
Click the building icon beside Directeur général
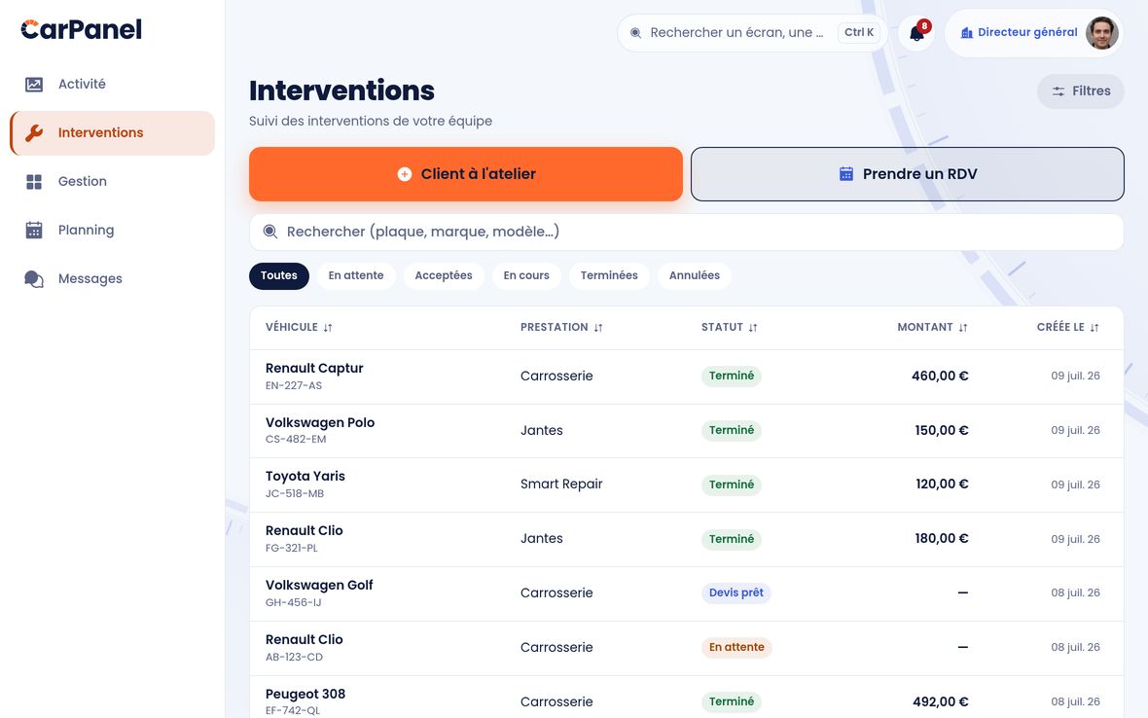click(966, 32)
